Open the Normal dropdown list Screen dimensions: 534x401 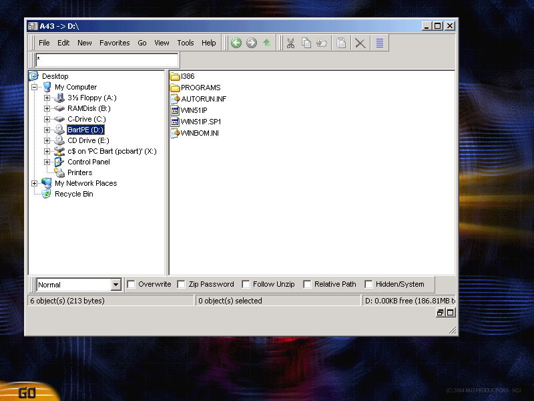(115, 285)
